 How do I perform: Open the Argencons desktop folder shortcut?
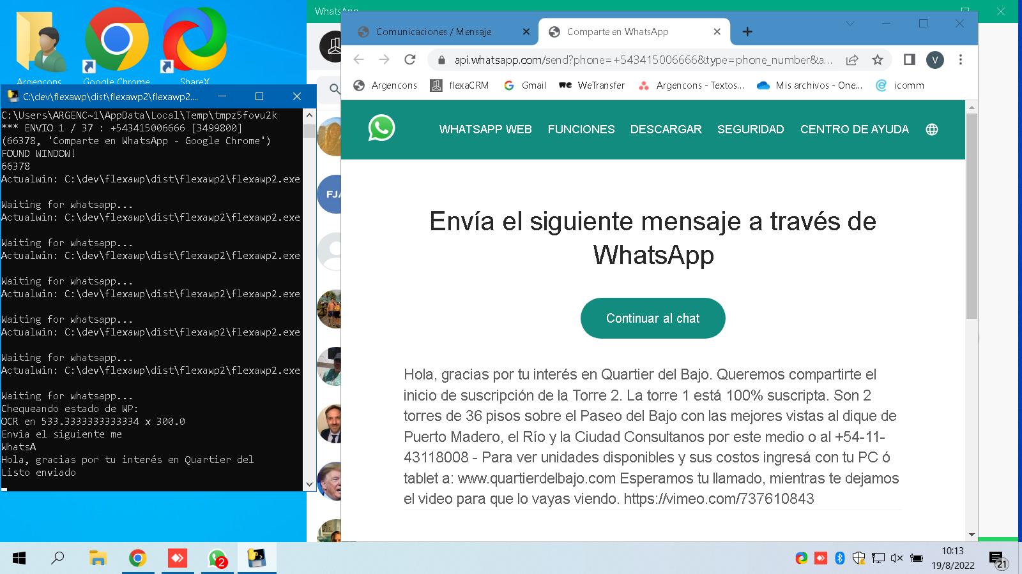pos(40,48)
